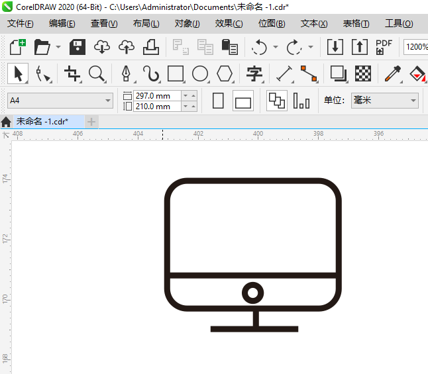Select the Transparency checkerboard tool
The width and height of the screenshot is (428, 374).
tap(363, 73)
